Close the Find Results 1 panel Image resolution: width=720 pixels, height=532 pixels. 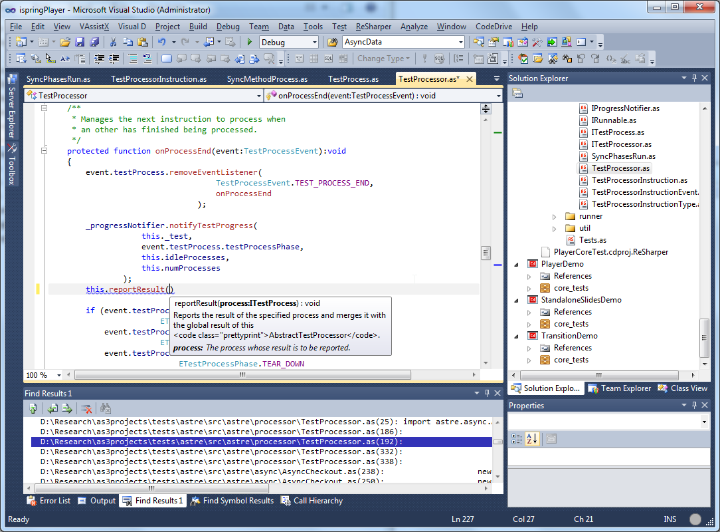point(497,393)
